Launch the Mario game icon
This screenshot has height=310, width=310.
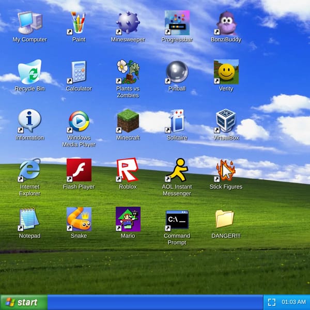coord(128,219)
